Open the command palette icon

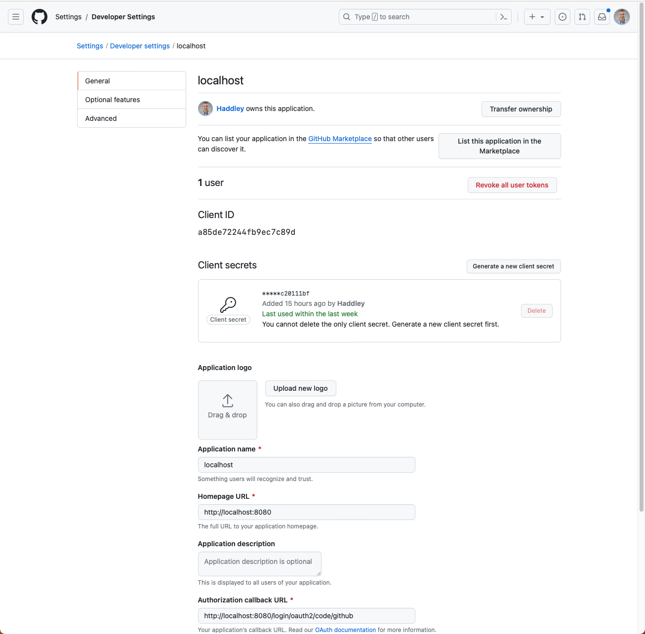[x=504, y=17]
